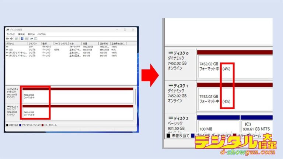Click the dark red ミラー ボリューム legend swatch
Image resolution: width=283 pixels, height=159 pixels.
click(x=42, y=125)
